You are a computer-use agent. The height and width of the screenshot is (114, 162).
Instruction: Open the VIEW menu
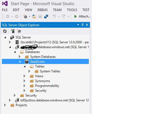point(28,10)
